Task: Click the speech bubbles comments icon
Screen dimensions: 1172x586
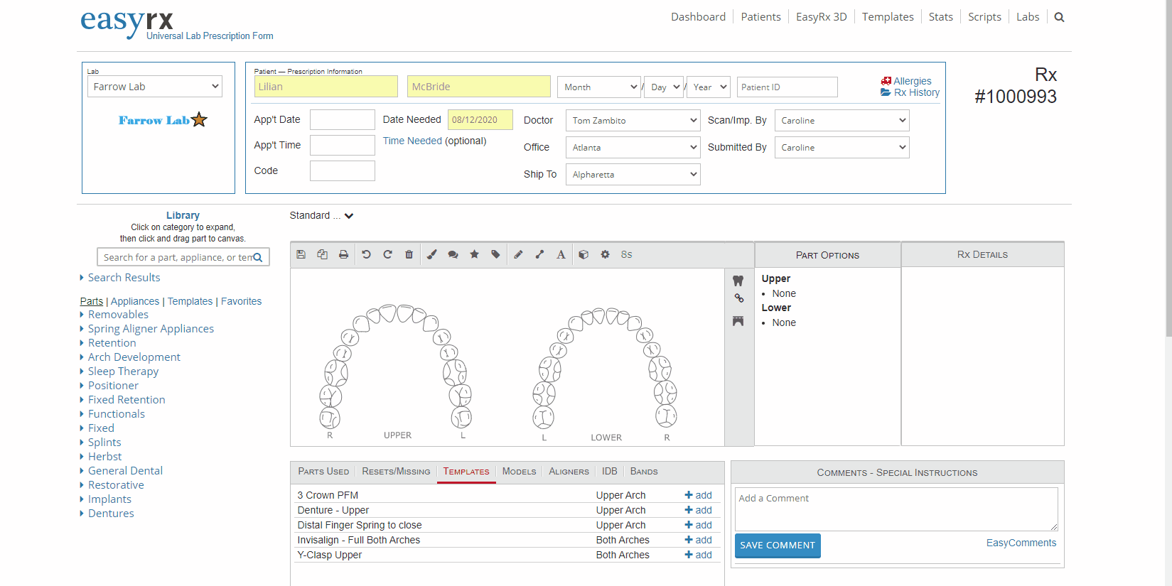Action: coord(453,254)
